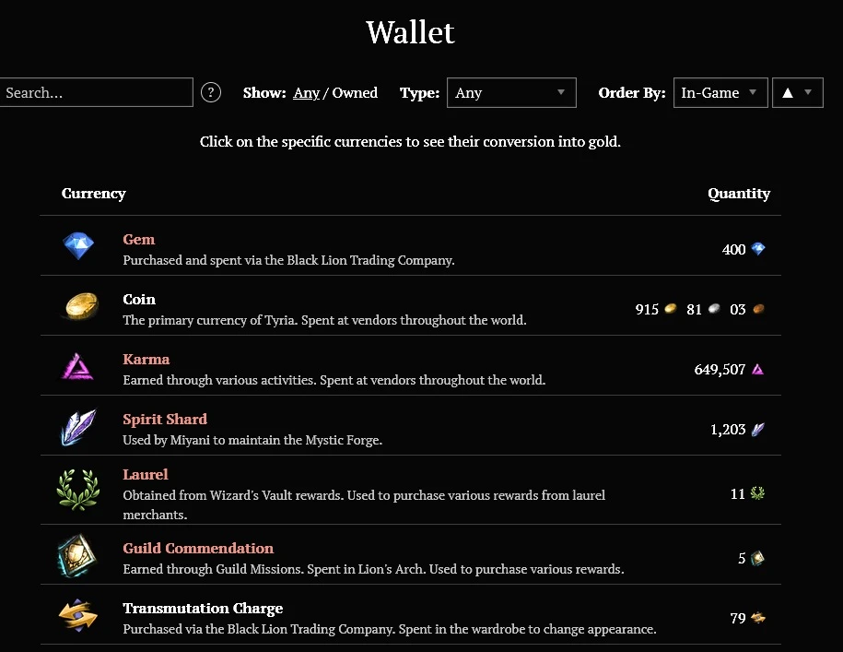
Task: Click the Spirit Shard crystal icon
Action: [78, 427]
